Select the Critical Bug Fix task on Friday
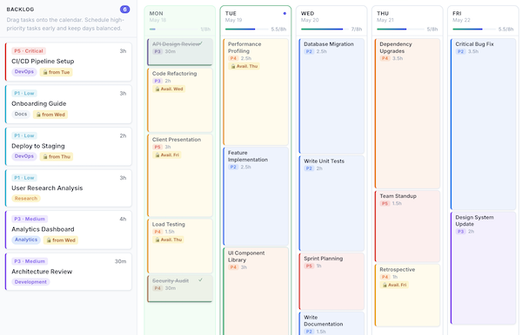 coord(483,124)
